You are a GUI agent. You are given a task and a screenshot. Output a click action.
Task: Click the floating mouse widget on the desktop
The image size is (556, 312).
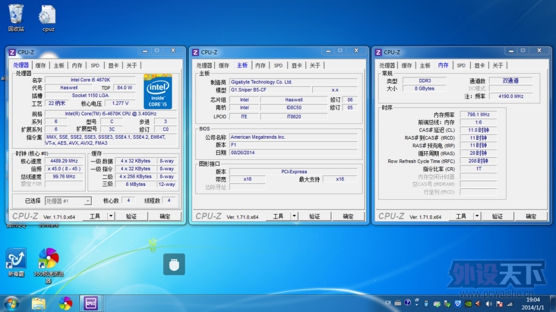174,264
